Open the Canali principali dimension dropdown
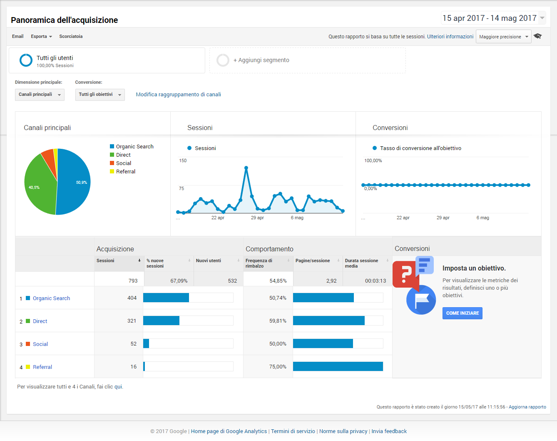Viewport: 557px width, 441px height. coord(40,95)
